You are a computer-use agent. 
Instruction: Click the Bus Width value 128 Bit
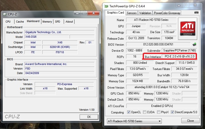[184, 75]
